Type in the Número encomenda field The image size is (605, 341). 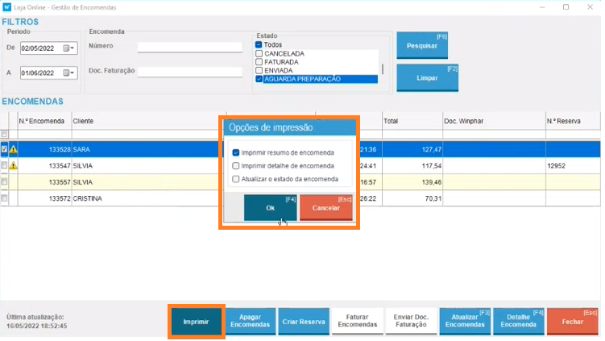189,46
